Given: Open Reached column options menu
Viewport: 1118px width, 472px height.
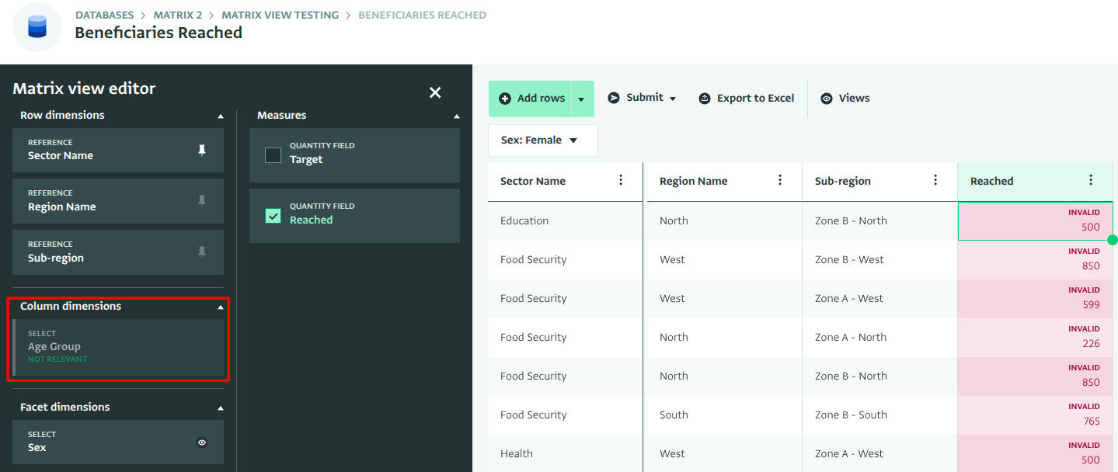Looking at the screenshot, I should click(x=1091, y=180).
